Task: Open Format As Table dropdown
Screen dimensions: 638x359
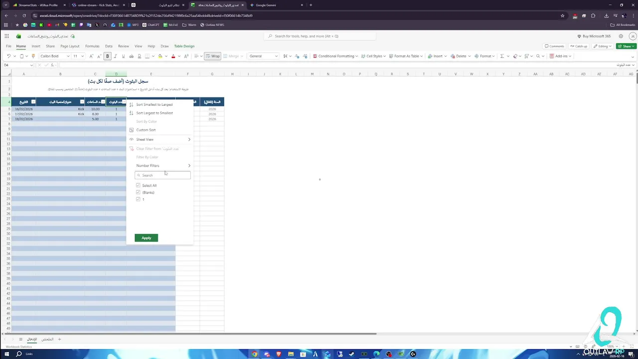Action: tap(406, 56)
